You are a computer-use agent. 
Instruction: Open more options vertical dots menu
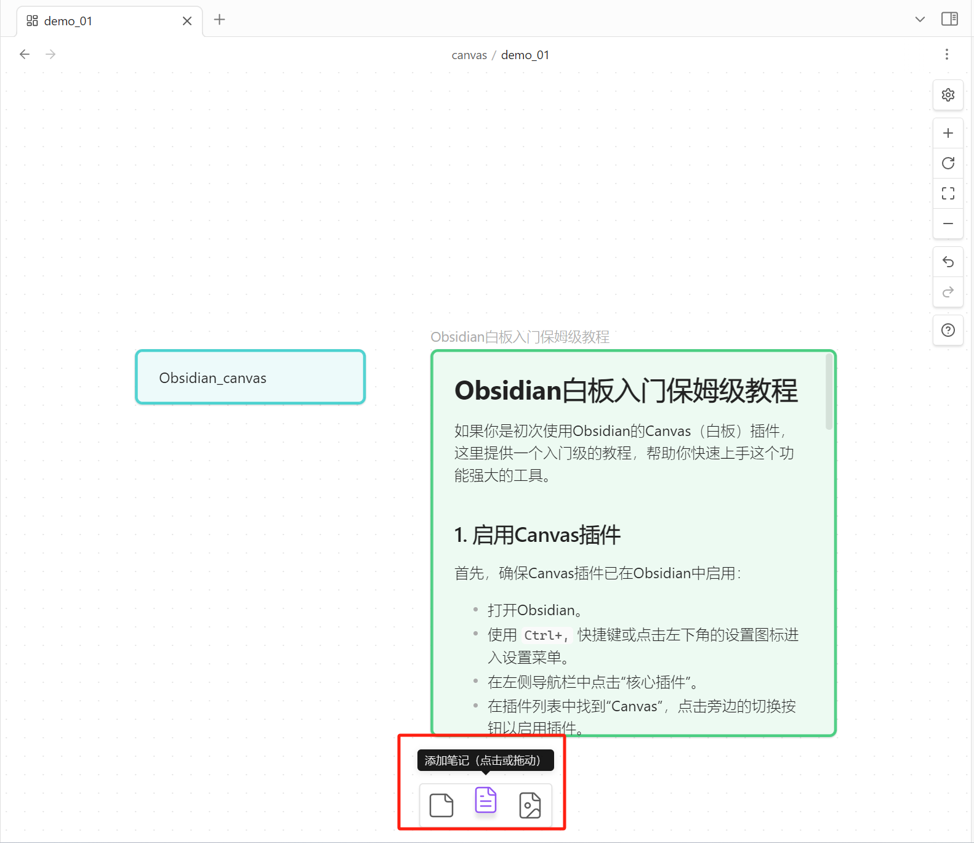coord(947,54)
